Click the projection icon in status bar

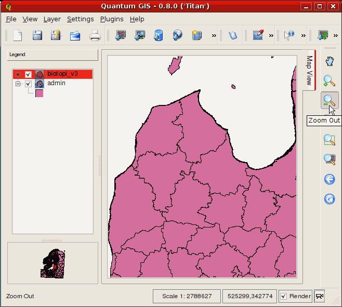pos(320,296)
